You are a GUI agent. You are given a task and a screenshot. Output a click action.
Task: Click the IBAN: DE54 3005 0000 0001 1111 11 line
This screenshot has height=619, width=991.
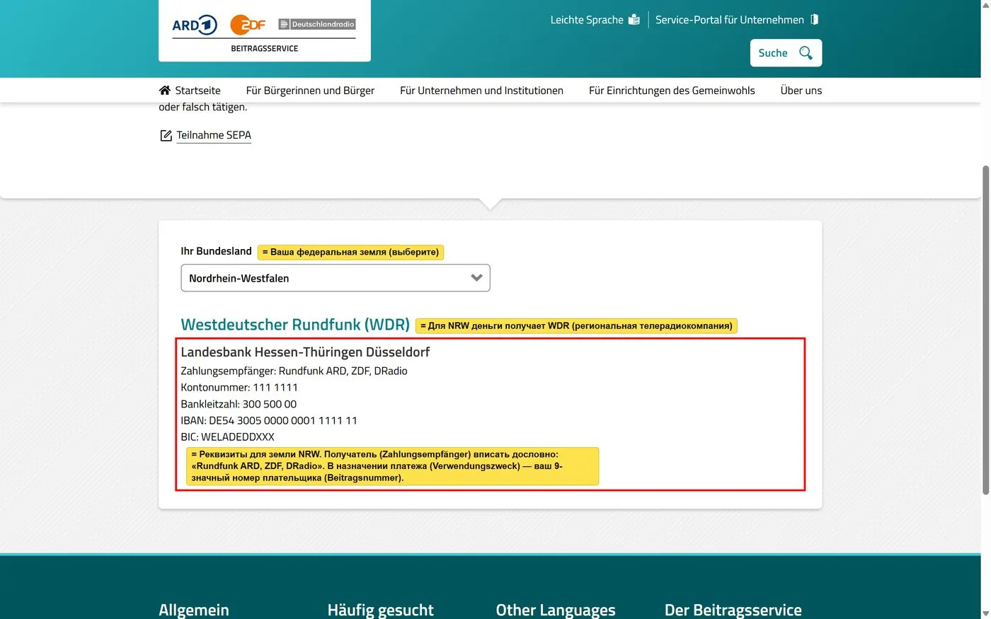tap(269, 420)
